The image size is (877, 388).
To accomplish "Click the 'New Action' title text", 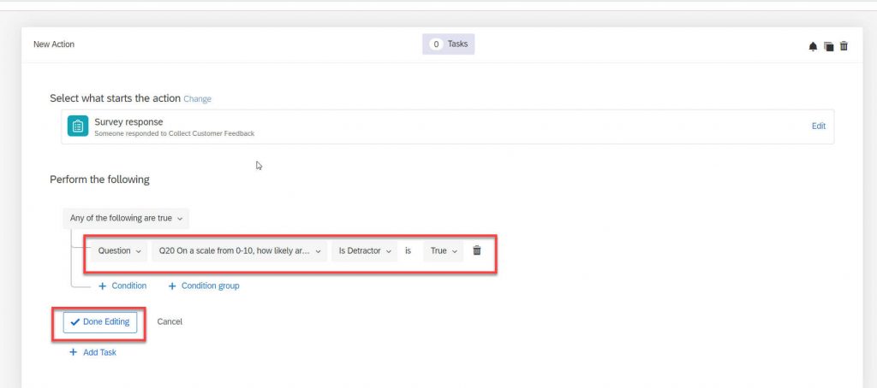I will pos(54,44).
